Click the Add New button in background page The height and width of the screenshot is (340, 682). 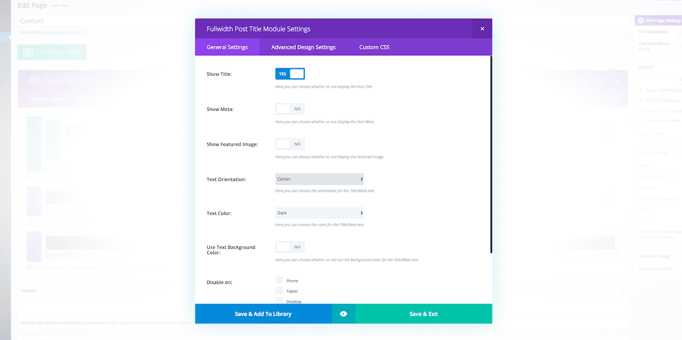[x=60, y=5]
